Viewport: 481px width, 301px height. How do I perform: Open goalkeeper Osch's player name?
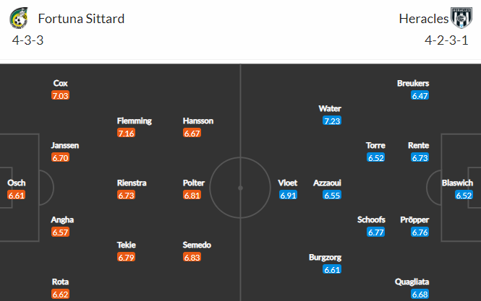pyautogui.click(x=16, y=183)
